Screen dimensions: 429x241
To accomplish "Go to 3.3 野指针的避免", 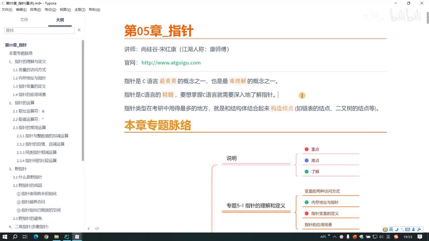I will (27, 219).
